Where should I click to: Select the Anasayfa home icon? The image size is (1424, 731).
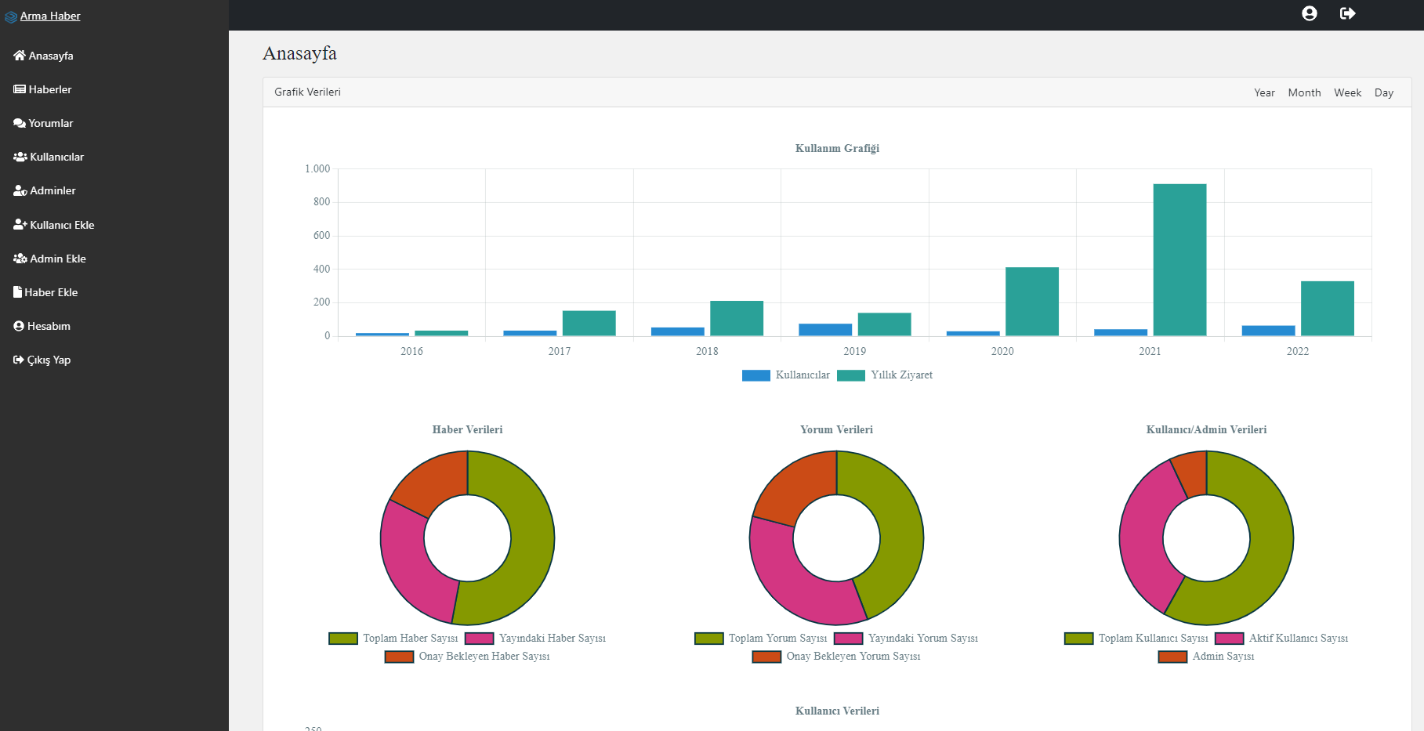(19, 56)
